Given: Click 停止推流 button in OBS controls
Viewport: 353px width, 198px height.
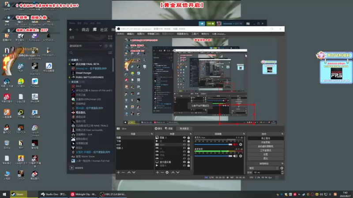Looking at the screenshot, I should point(266,138).
